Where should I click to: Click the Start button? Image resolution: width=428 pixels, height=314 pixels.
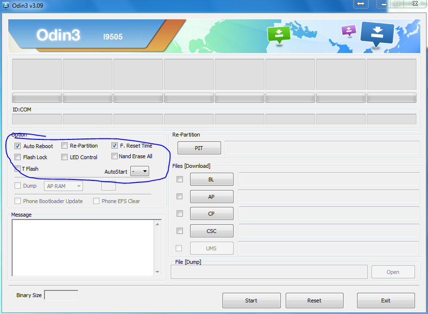251,300
